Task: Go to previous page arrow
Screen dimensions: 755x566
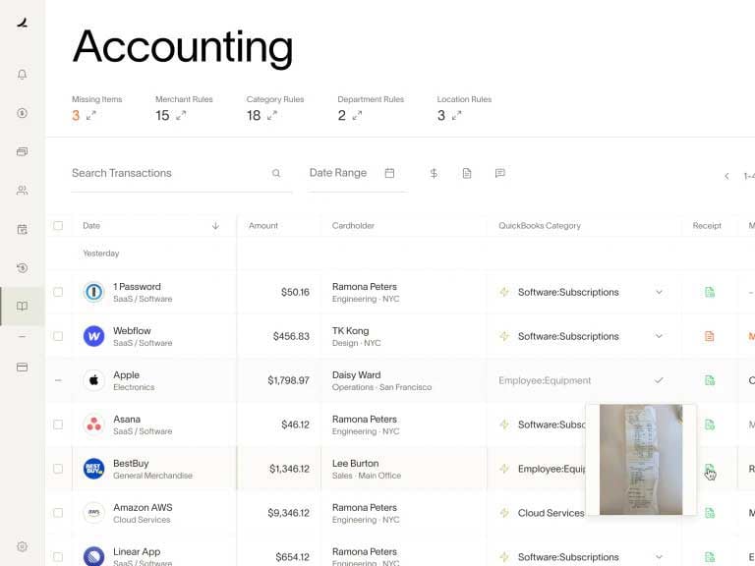Action: [x=726, y=176]
